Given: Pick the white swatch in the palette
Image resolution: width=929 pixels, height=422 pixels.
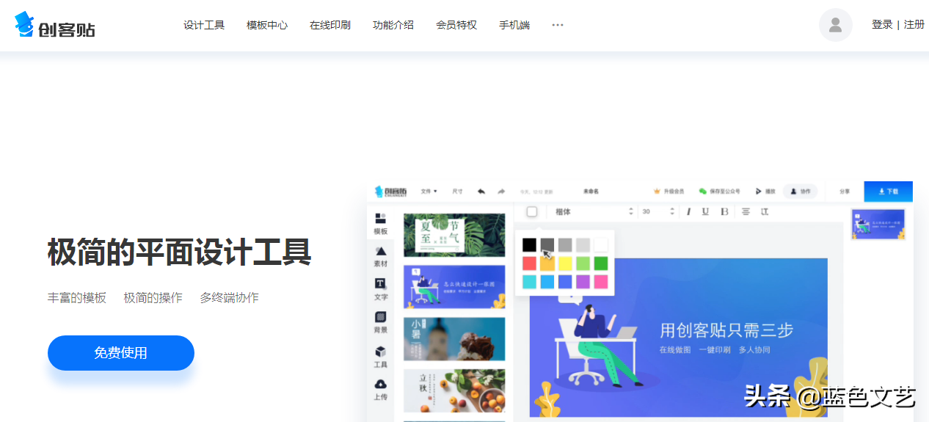Looking at the screenshot, I should (601, 244).
